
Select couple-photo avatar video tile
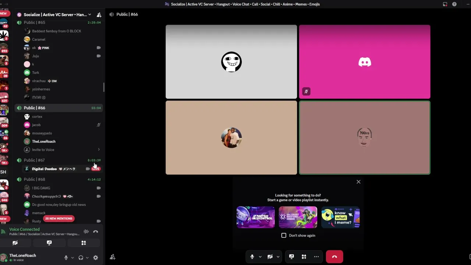(231, 138)
